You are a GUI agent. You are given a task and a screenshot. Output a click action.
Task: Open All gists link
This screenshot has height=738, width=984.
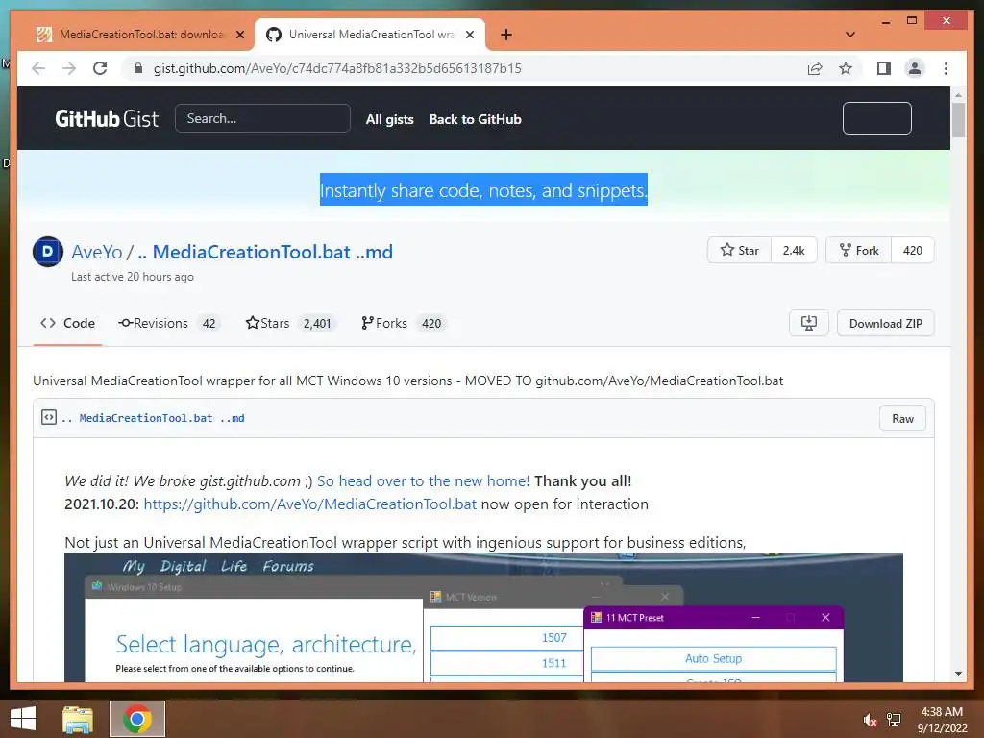click(390, 119)
